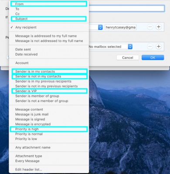
Task: Choose Attachment type condition
Action: [x=49, y=156]
